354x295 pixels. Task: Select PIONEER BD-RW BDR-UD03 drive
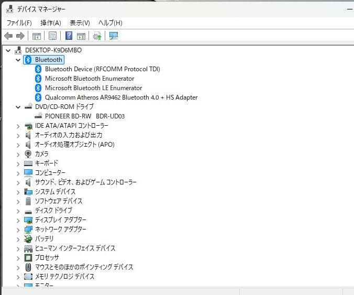coord(85,116)
